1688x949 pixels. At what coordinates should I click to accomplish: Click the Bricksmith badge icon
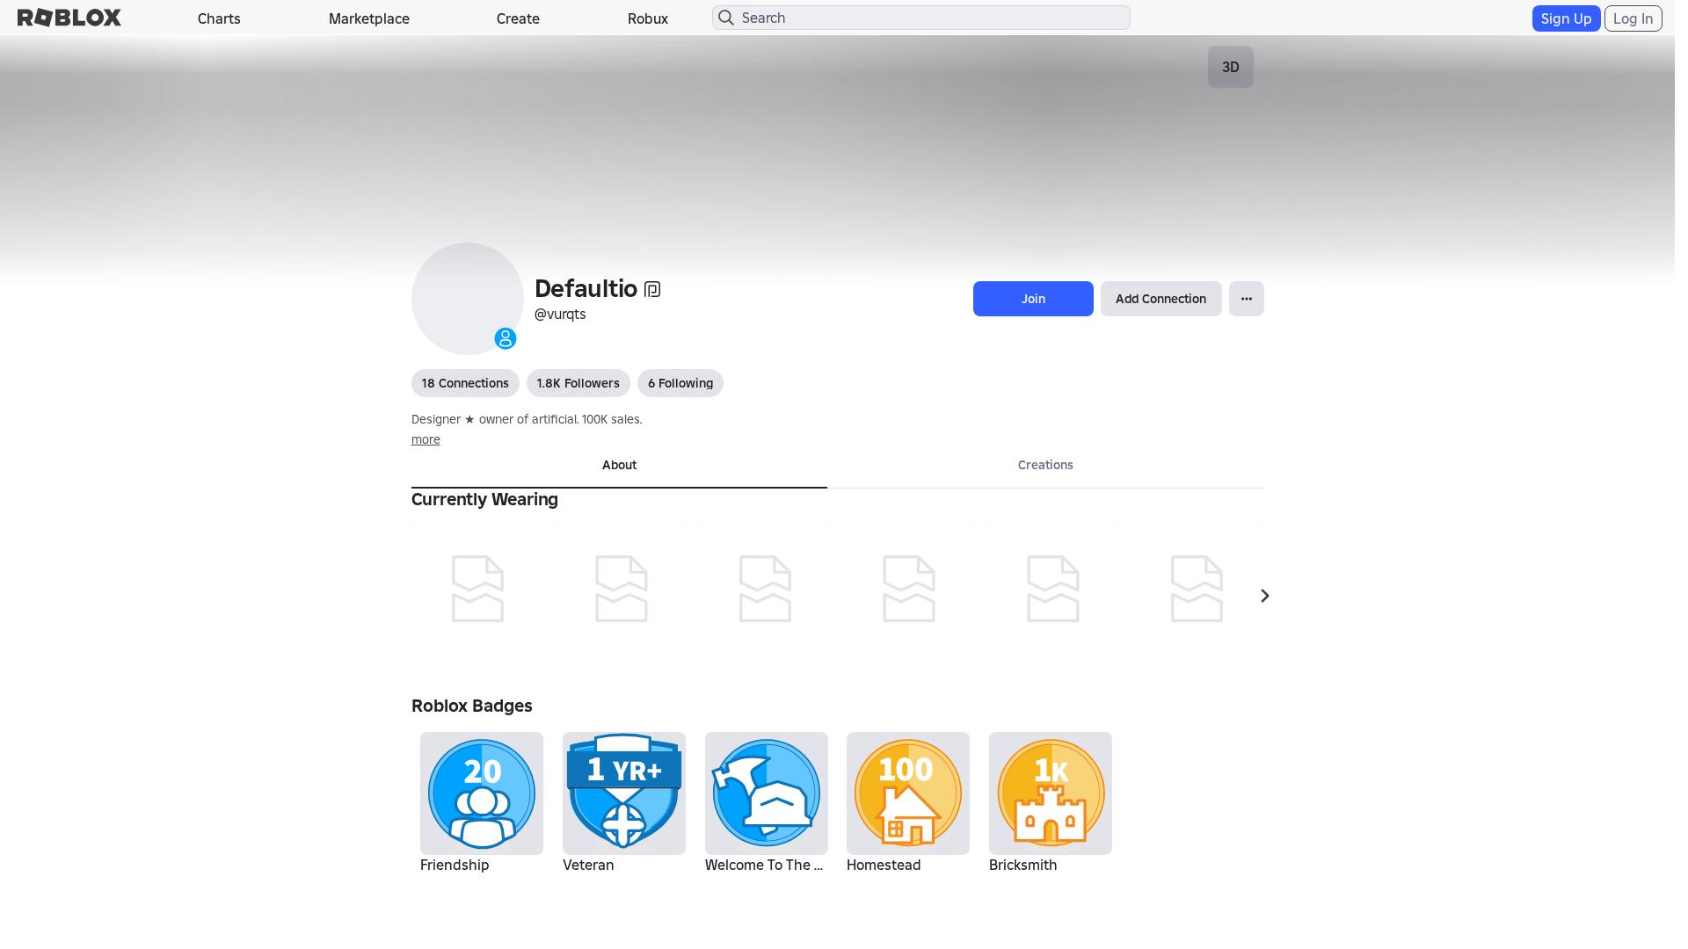tap(1051, 793)
